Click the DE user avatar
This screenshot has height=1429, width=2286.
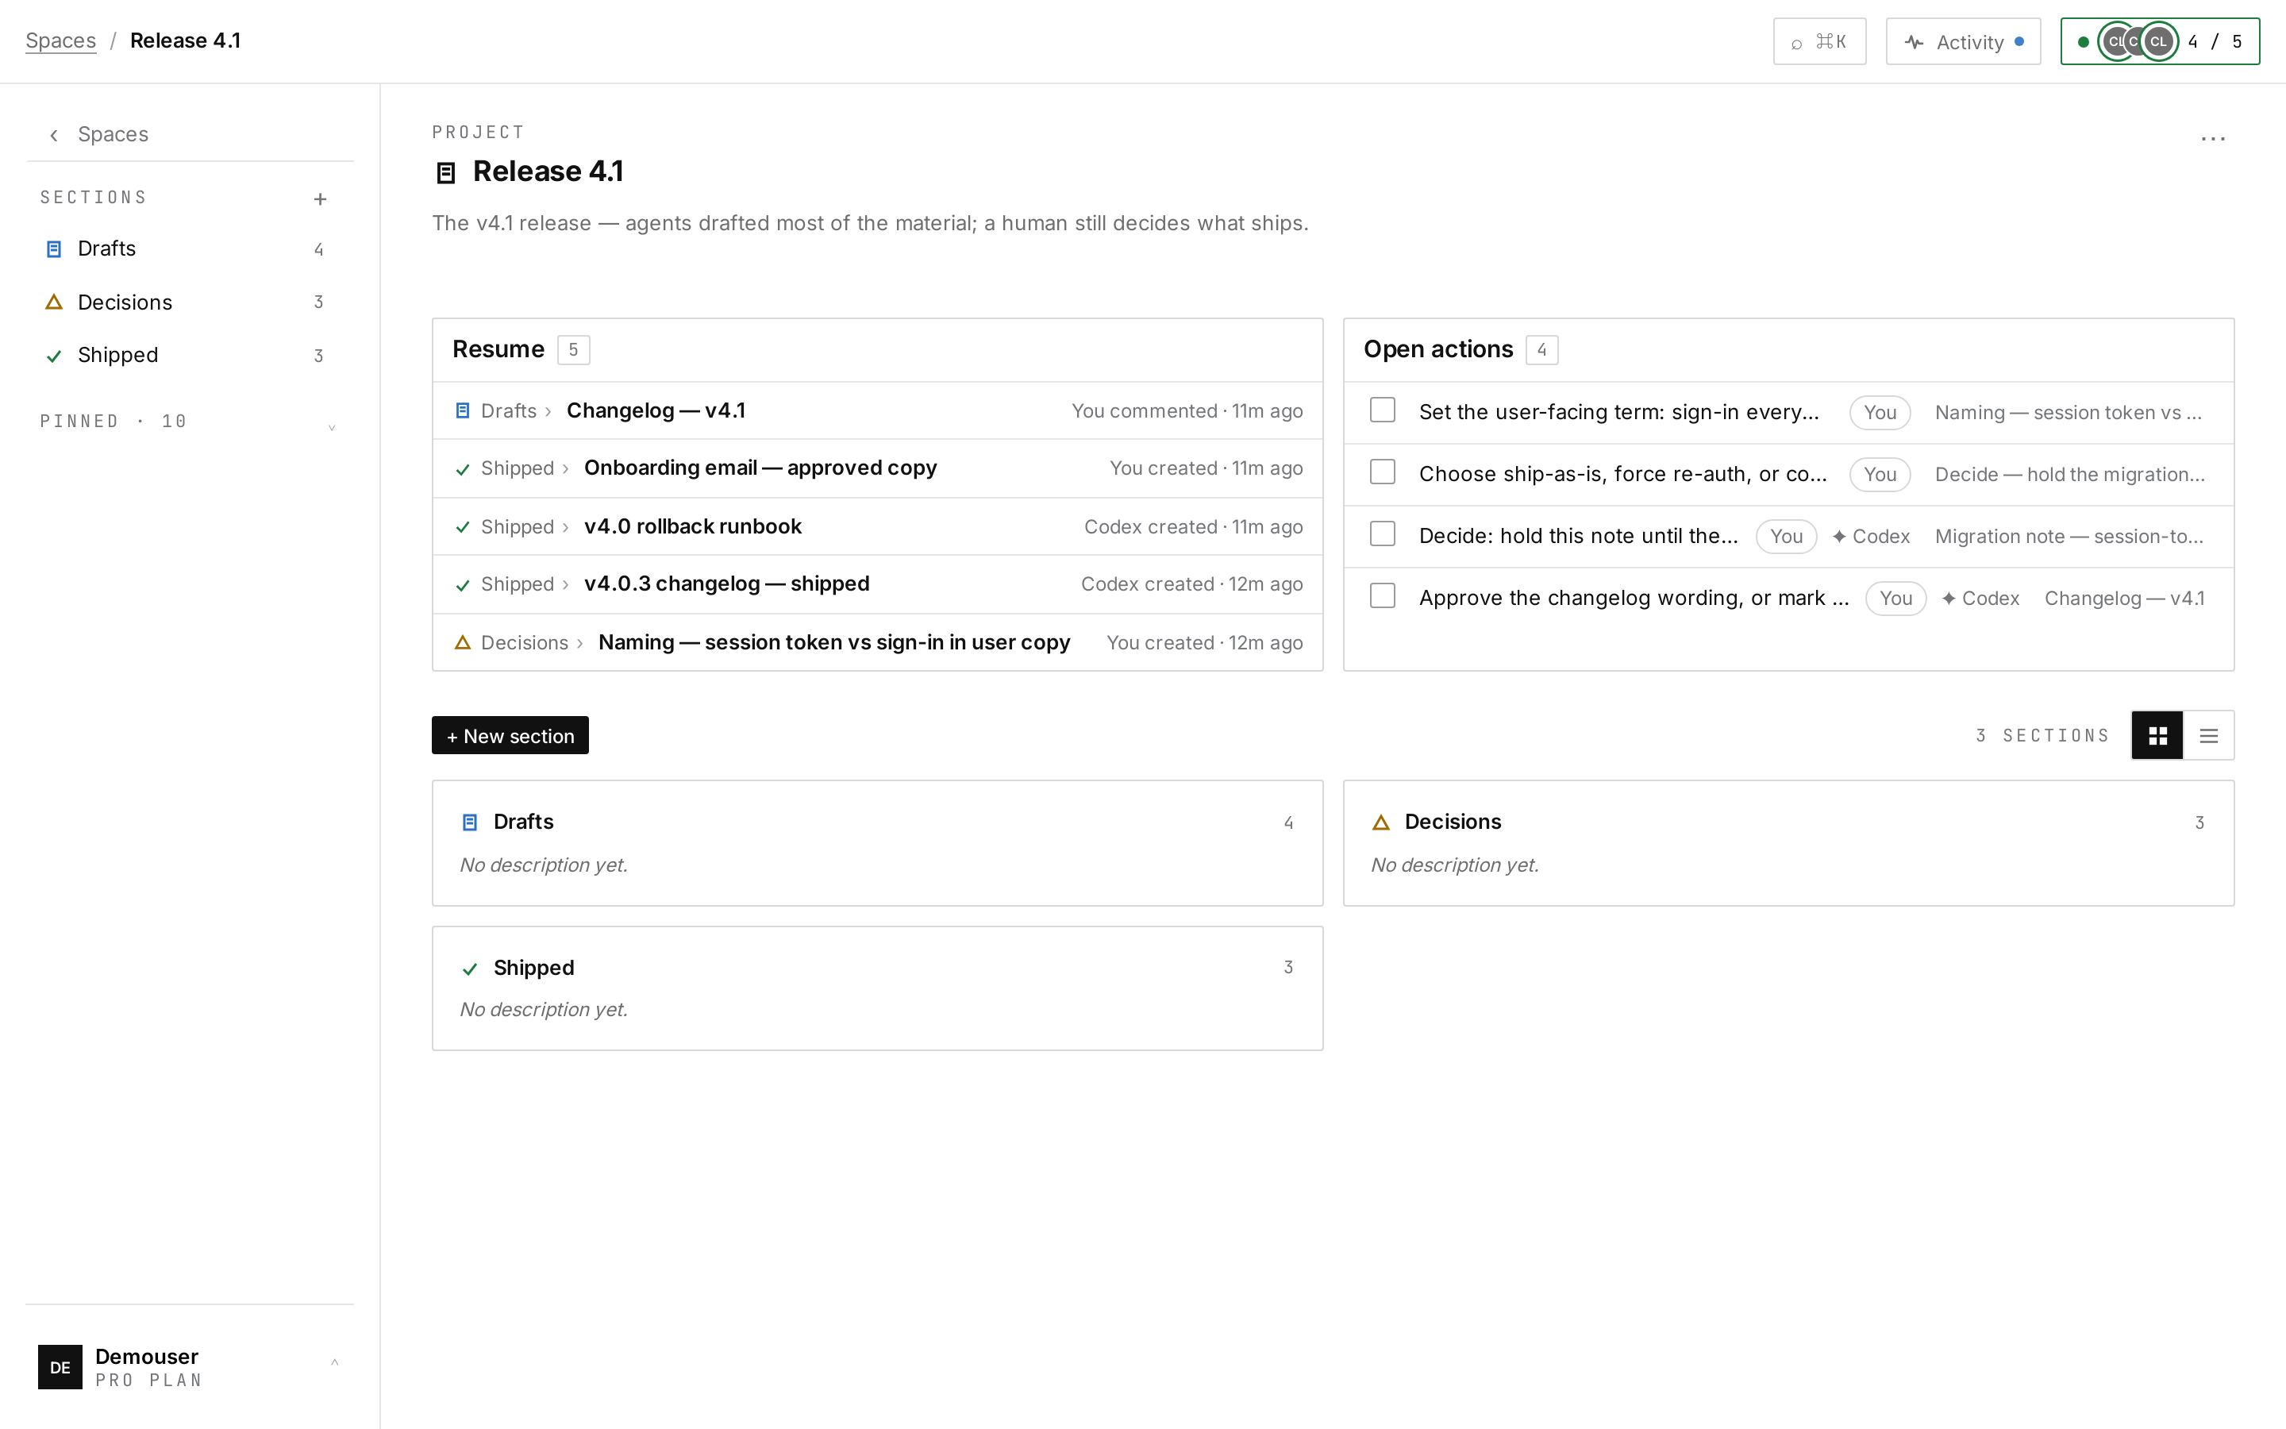tap(60, 1366)
